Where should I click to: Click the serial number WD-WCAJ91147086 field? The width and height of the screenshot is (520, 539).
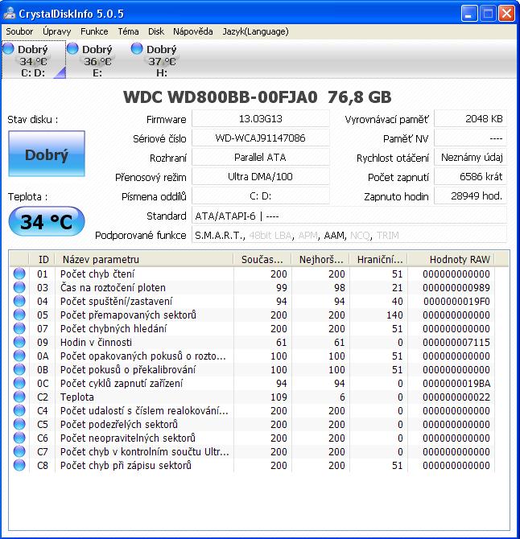[x=260, y=138]
